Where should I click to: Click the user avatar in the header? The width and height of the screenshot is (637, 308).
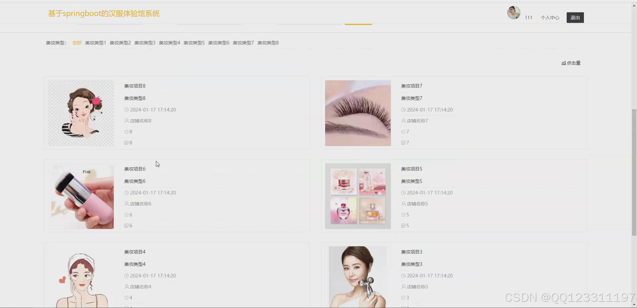(x=513, y=13)
